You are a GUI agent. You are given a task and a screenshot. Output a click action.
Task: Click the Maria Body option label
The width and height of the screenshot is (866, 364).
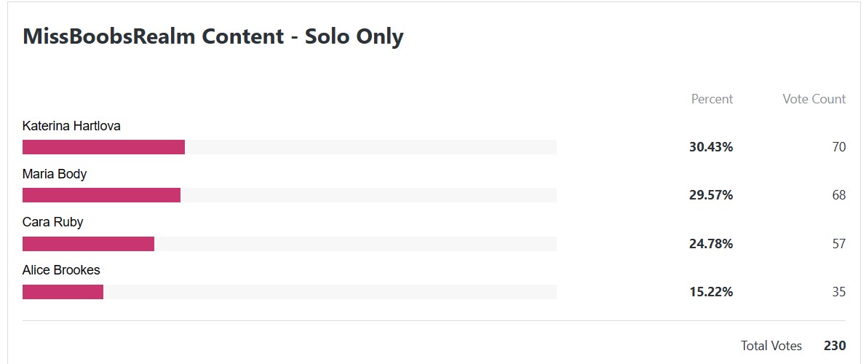[x=55, y=175]
